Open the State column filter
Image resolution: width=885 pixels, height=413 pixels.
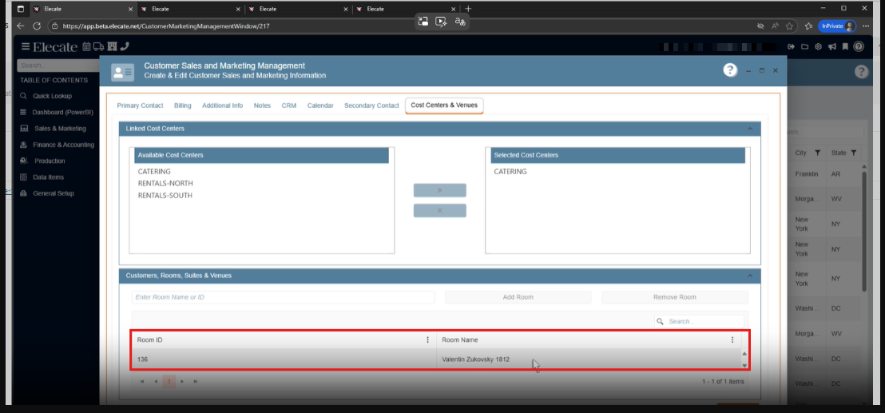pos(853,153)
